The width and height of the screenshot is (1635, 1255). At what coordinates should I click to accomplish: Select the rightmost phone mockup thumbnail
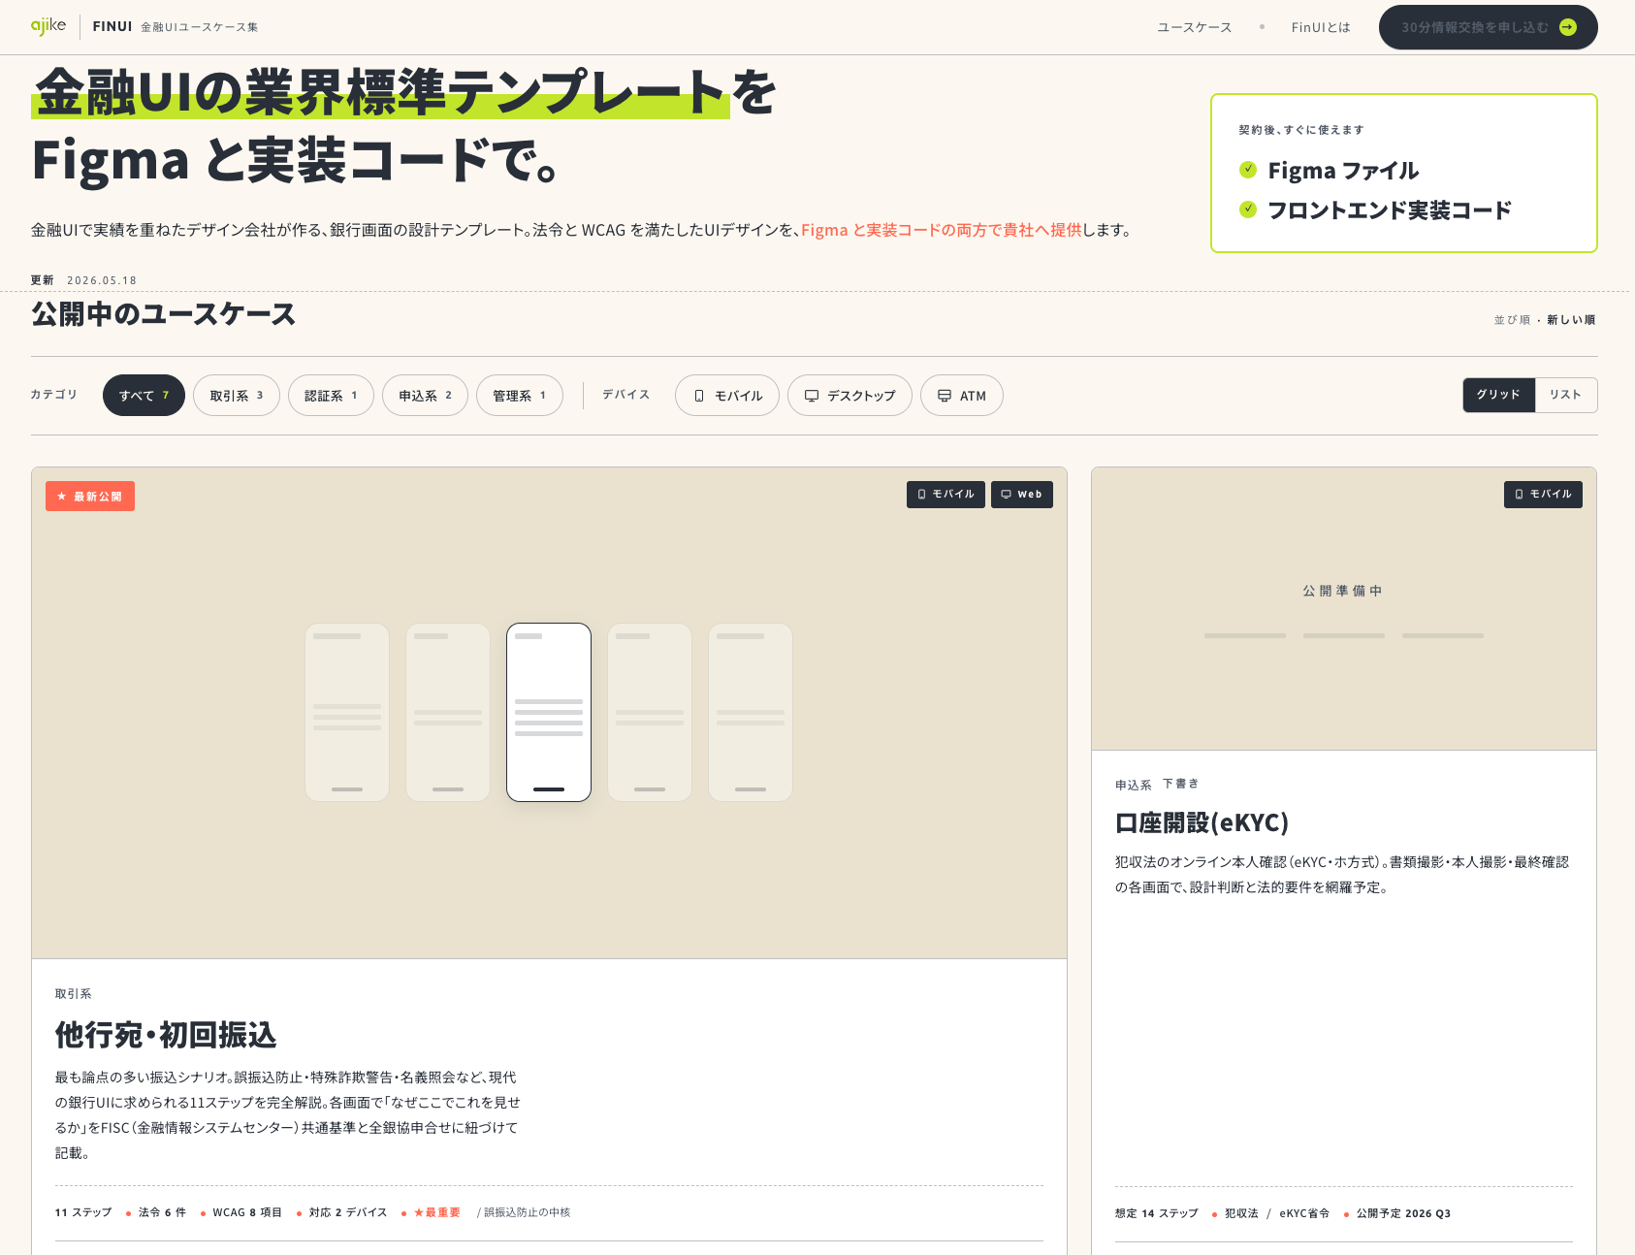[751, 712]
